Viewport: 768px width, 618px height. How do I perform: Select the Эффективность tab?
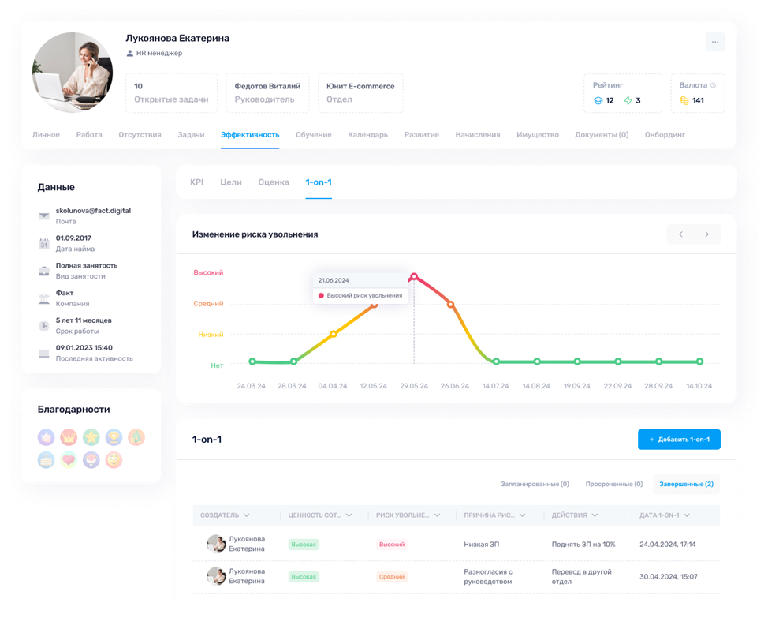point(250,135)
